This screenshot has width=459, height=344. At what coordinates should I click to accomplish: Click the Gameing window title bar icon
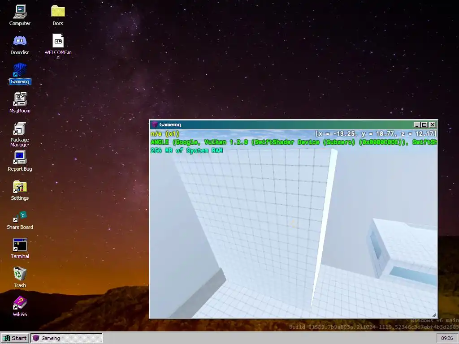tap(155, 125)
